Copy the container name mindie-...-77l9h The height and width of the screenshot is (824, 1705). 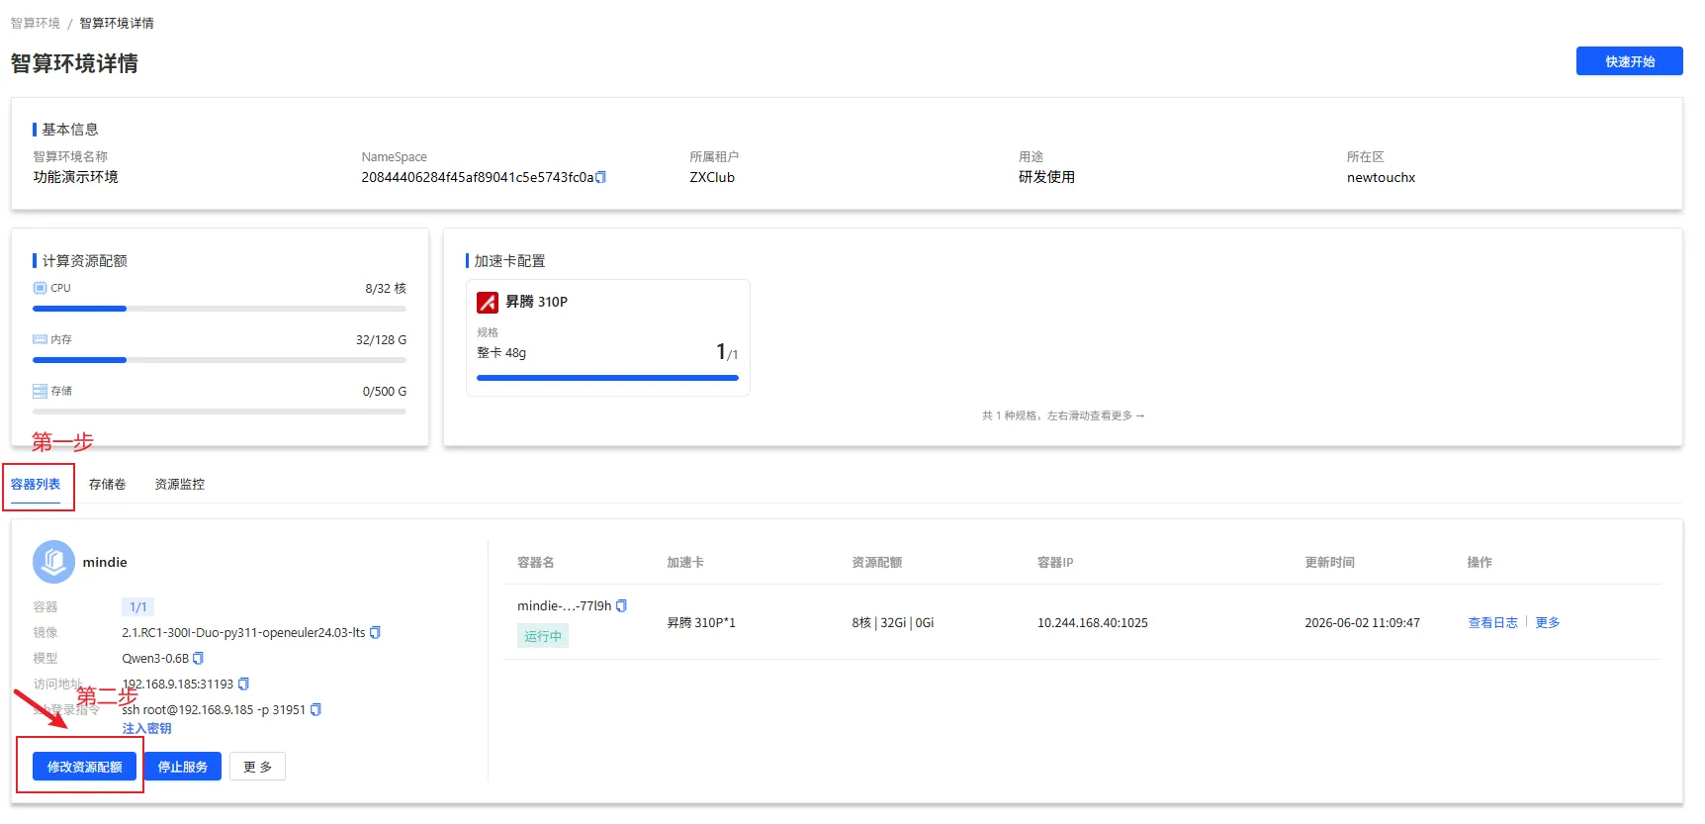tap(621, 605)
